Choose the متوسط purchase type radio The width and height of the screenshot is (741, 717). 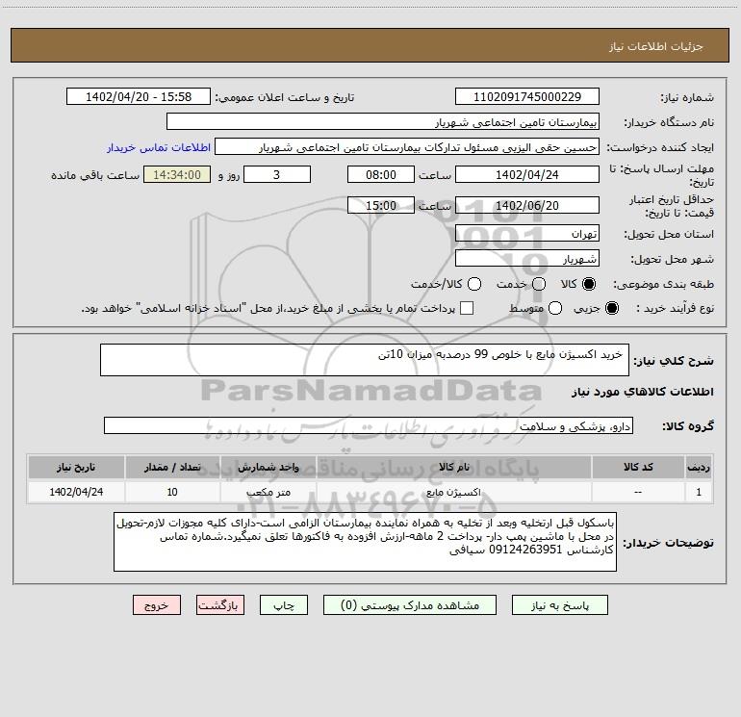coord(555,308)
